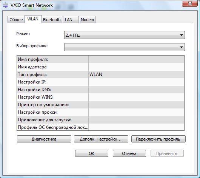This screenshot has width=200, height=178.
Task: Switch to the Modem tab
Action: click(x=87, y=20)
